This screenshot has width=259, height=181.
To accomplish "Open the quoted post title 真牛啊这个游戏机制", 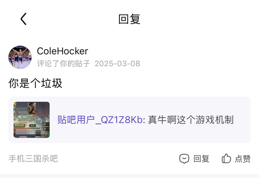I will [x=191, y=120].
